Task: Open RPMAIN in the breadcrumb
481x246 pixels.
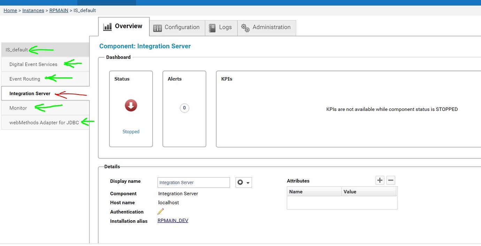Action: 59,10
